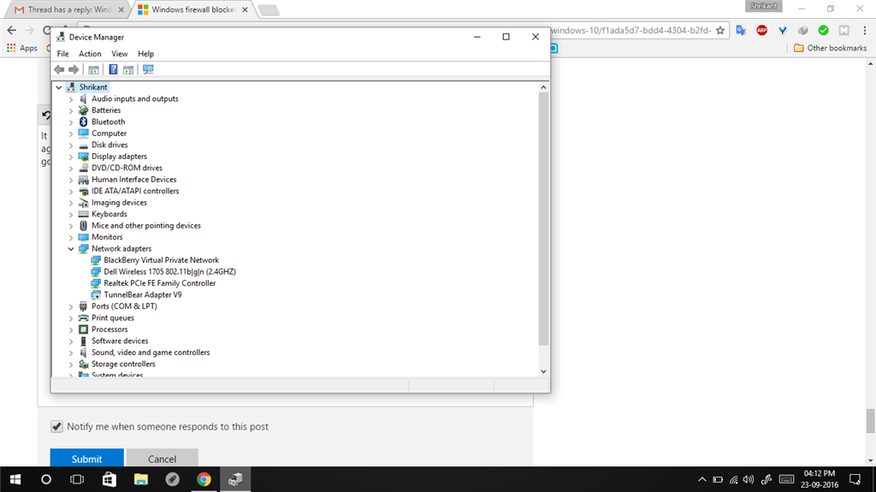The height and width of the screenshot is (492, 876).
Task: Click the Device Manager scroll down arrow
Action: point(543,371)
